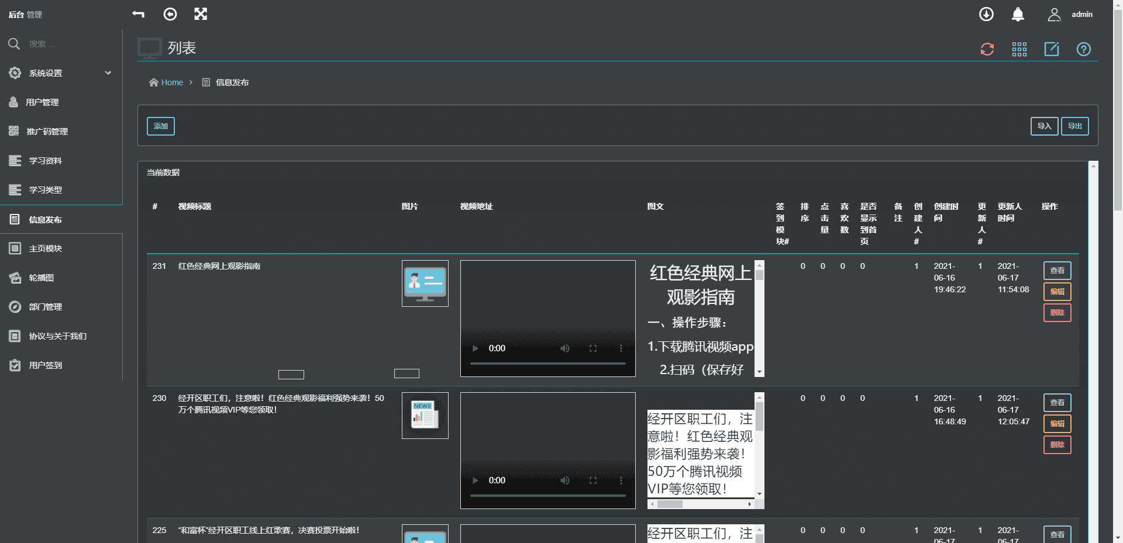The height and width of the screenshot is (543, 1123).
Task: Select 轮播图 from the sidebar
Action: pyautogui.click(x=41, y=278)
